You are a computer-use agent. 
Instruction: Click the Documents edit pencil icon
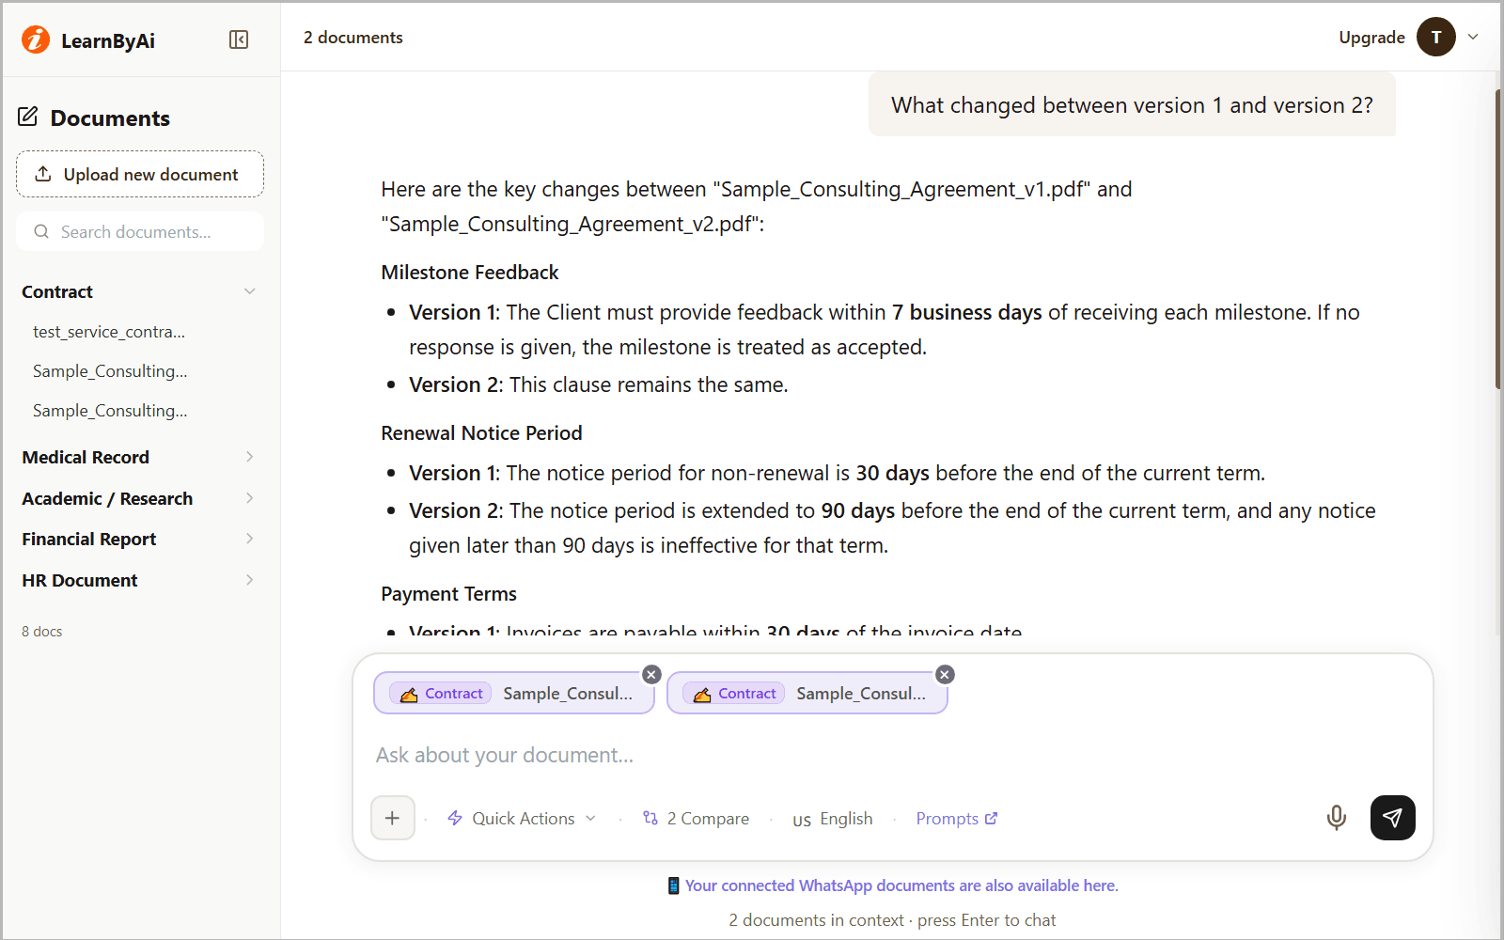click(x=28, y=117)
